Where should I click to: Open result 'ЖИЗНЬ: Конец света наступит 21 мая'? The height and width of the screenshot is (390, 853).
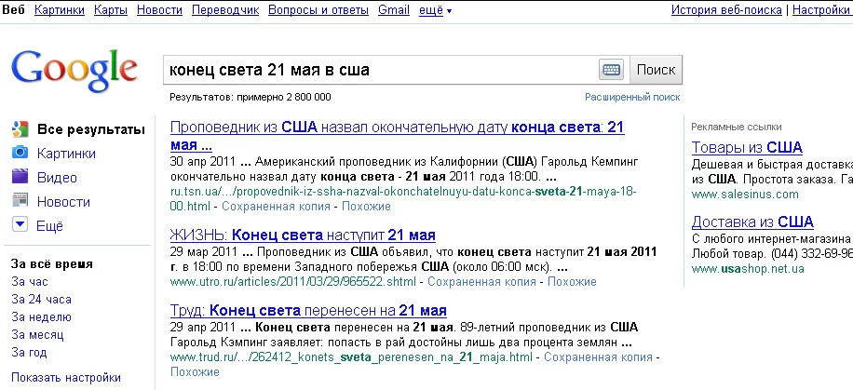[x=303, y=235]
